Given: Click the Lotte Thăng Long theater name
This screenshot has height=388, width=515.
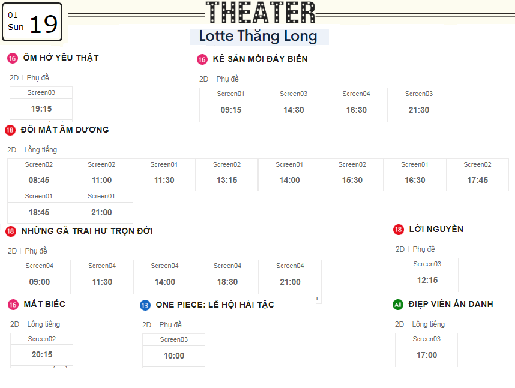Looking at the screenshot, I should click(258, 36).
